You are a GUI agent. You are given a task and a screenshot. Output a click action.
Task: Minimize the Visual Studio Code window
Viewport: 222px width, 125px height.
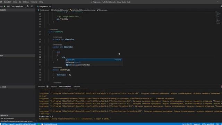coord(217,2)
